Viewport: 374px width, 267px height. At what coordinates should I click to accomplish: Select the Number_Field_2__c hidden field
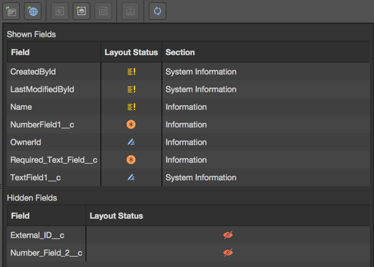46,253
